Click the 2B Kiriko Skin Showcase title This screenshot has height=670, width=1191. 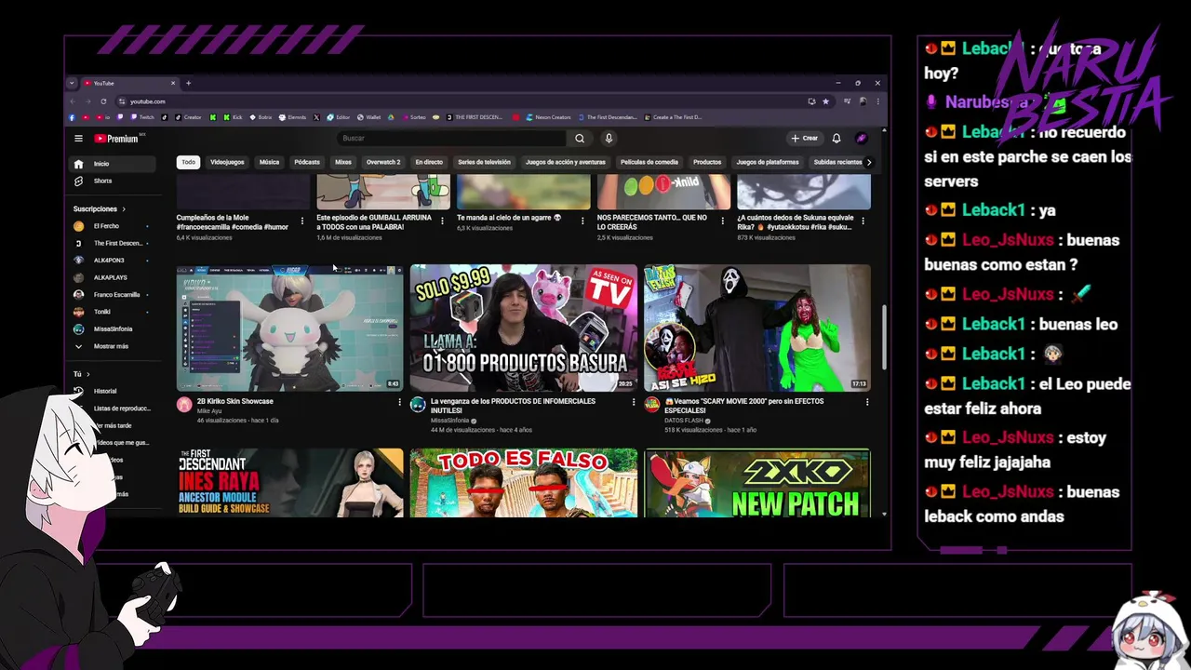click(x=234, y=401)
